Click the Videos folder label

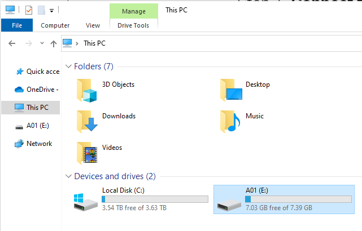click(112, 148)
